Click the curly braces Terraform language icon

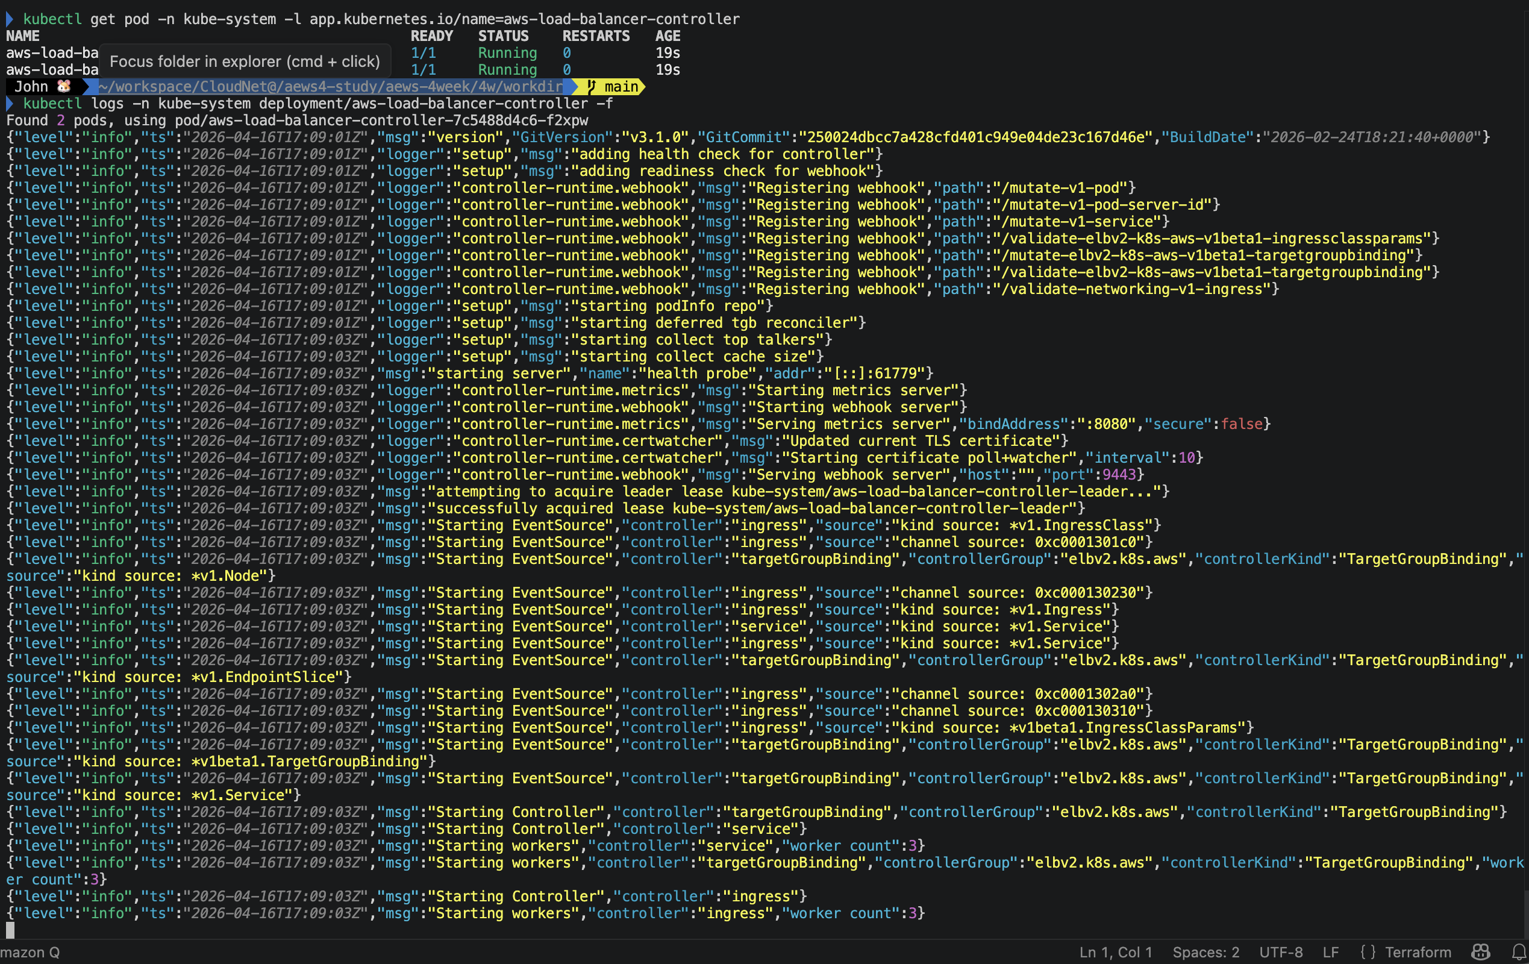coord(1368,952)
